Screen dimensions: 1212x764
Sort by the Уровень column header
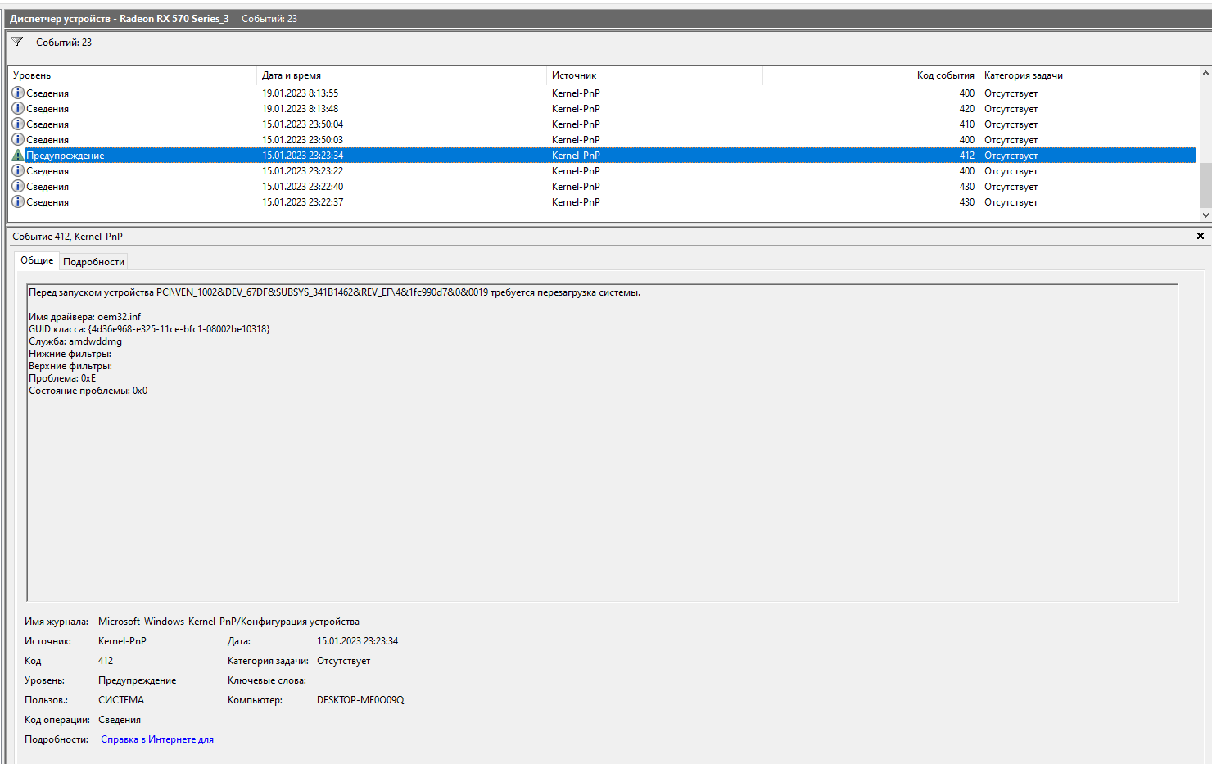click(x=133, y=75)
